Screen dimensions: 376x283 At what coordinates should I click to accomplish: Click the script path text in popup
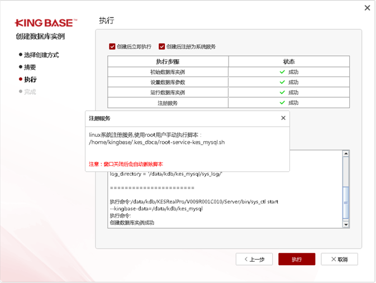(x=156, y=142)
